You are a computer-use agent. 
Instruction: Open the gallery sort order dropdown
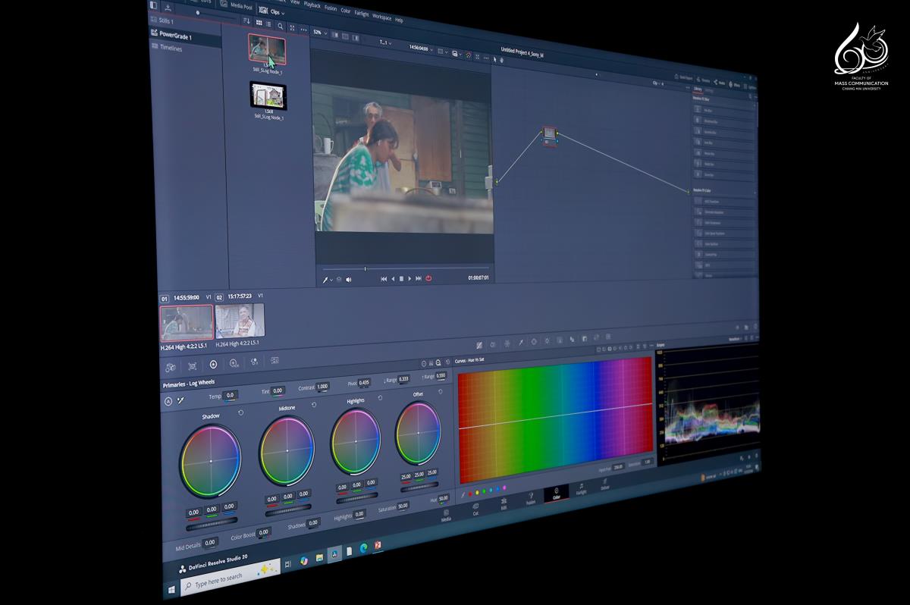(x=247, y=22)
